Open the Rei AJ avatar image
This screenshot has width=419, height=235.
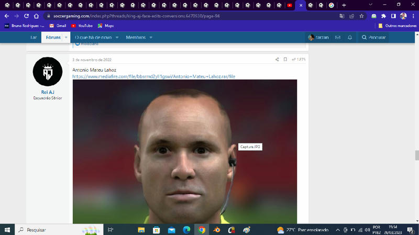click(48, 72)
